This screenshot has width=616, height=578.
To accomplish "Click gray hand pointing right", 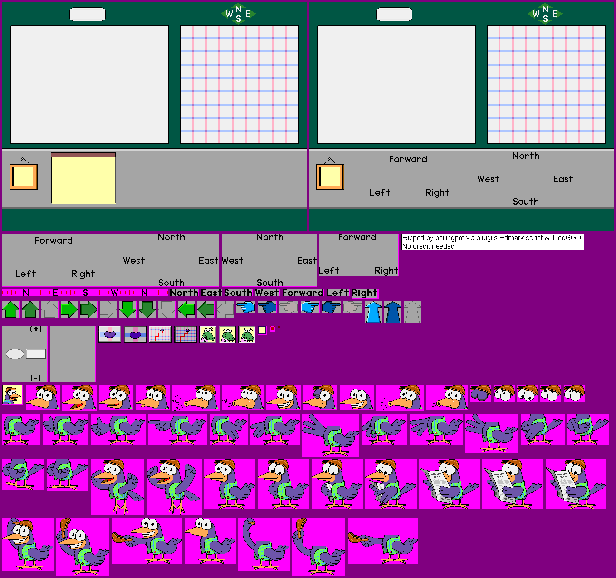I will (x=352, y=307).
